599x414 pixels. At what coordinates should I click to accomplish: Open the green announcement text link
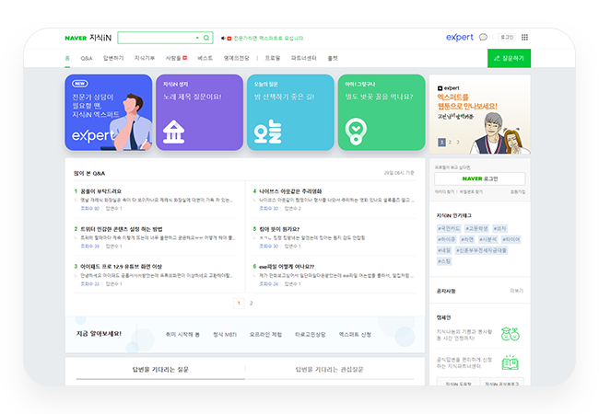coord(269,38)
